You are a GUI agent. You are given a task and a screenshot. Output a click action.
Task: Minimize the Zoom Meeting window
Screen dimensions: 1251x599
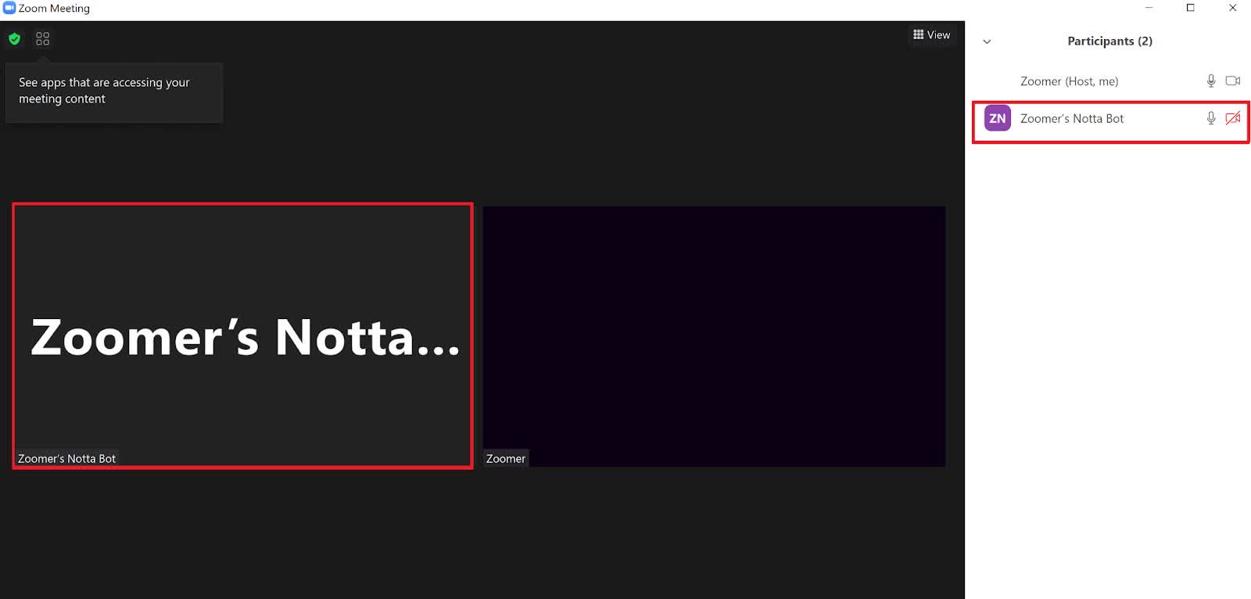(1149, 8)
